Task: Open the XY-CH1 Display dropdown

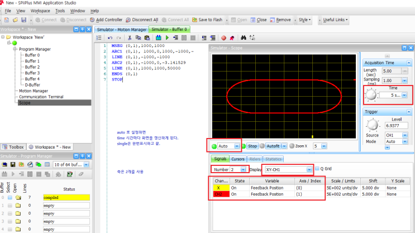Action: coord(308,169)
